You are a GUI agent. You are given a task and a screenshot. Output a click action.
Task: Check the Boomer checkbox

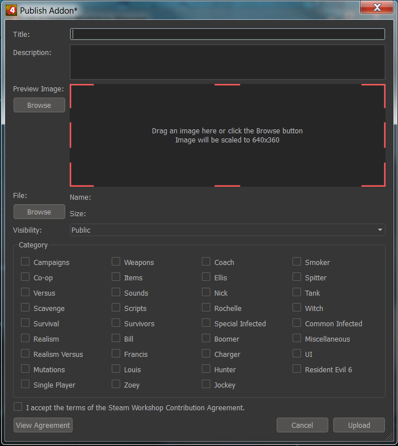click(206, 338)
